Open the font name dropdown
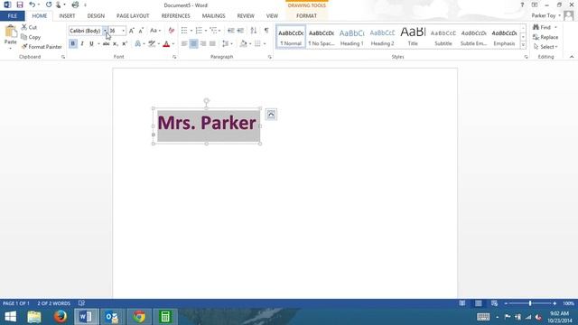578x325 pixels. pos(105,31)
